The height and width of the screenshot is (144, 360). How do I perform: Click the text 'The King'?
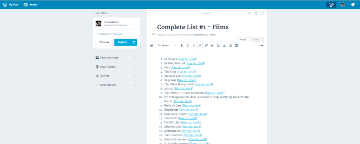tap(170, 72)
